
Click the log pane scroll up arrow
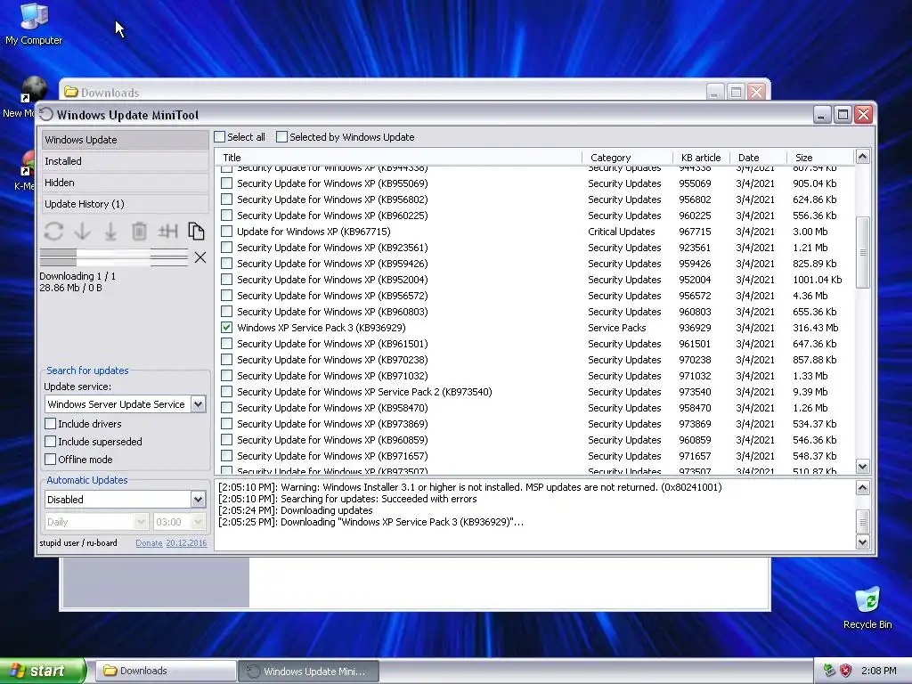(862, 487)
